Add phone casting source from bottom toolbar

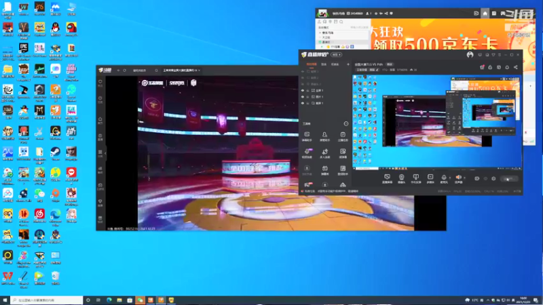tap(415, 179)
